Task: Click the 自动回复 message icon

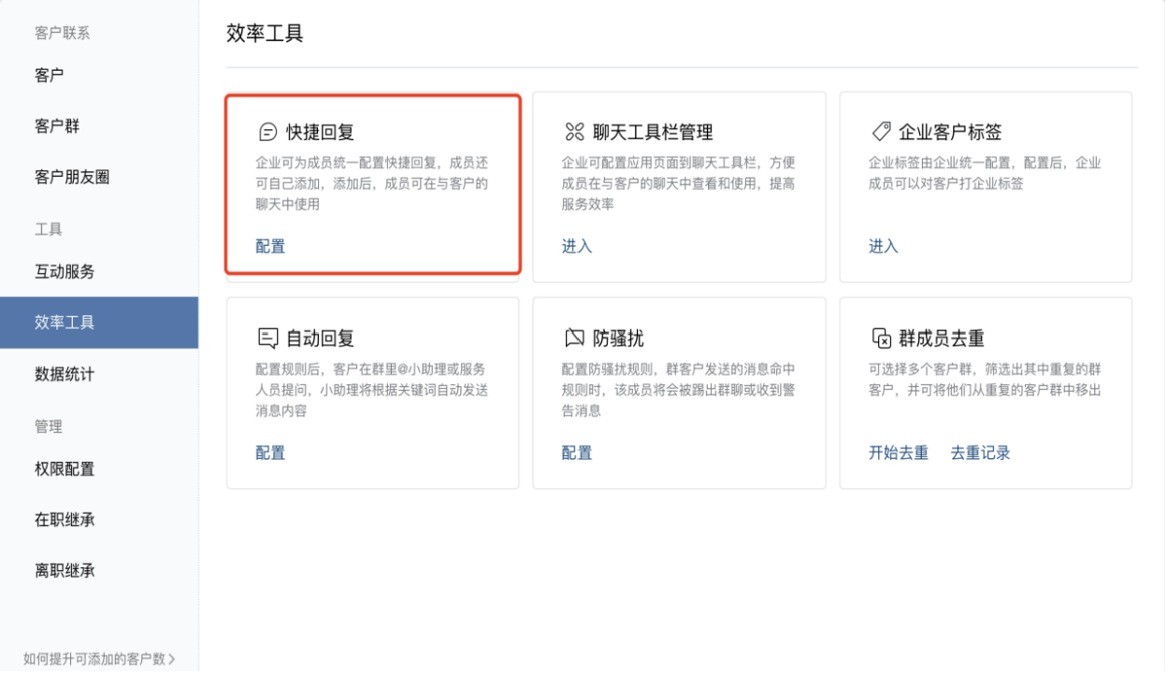Action: 267,337
